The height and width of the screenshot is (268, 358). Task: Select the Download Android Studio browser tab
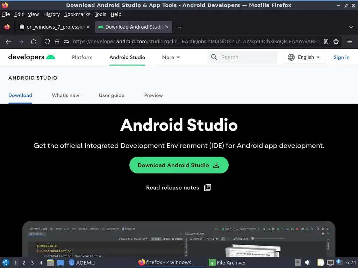point(134,27)
